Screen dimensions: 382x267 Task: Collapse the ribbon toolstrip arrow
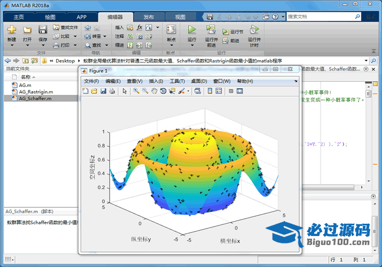click(373, 51)
